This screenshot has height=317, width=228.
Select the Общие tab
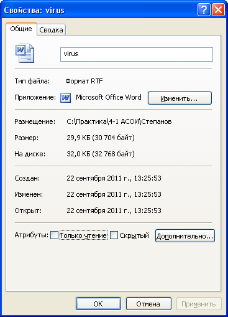(x=21, y=29)
